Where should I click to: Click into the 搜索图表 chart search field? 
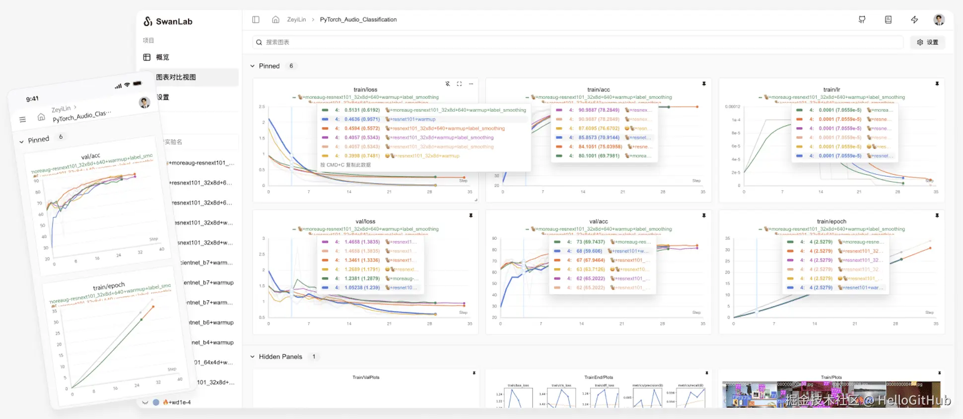coord(578,42)
